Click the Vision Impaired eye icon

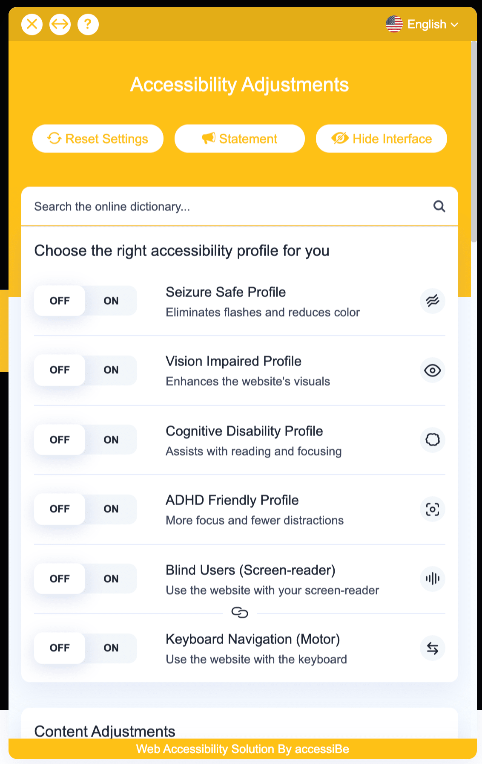coord(433,370)
